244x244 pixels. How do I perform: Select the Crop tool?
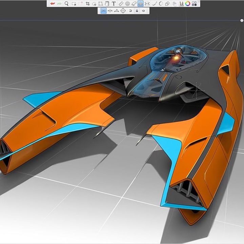coord(88,4)
